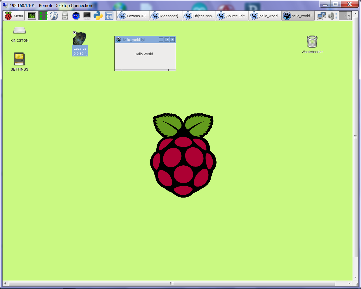The image size is (361, 289).
Task: Open the Raspberry Pi Menu
Action: click(14, 16)
